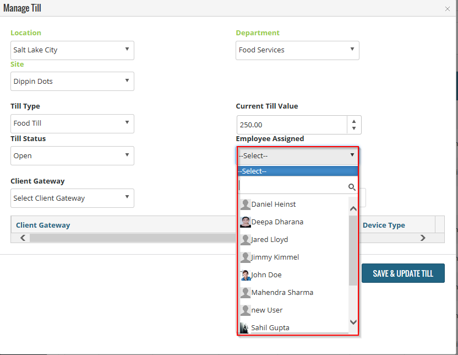This screenshot has height=355, width=458.
Task: Click Sahil Gupta's avatar icon
Action: [x=244, y=328]
